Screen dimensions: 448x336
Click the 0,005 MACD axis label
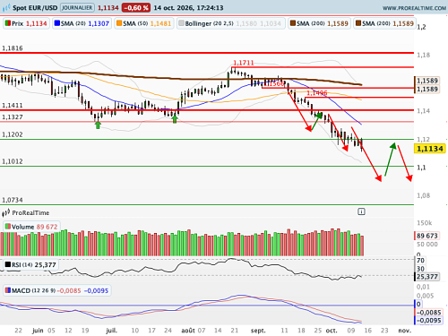425,296
